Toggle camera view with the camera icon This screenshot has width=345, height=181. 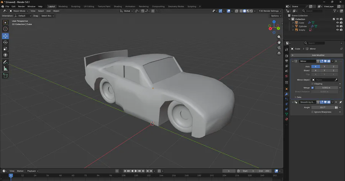[x=279, y=48]
